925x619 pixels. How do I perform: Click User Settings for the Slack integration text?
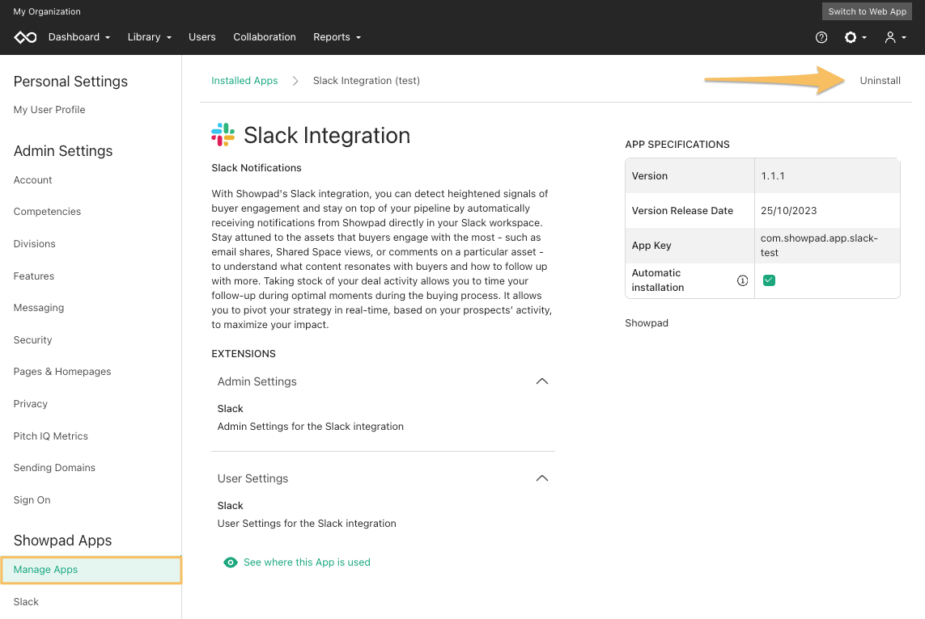point(307,524)
